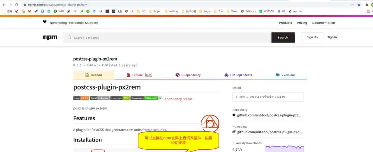Click the build unknown badge
373x152 pixels.
pyautogui.click(x=100, y=98)
